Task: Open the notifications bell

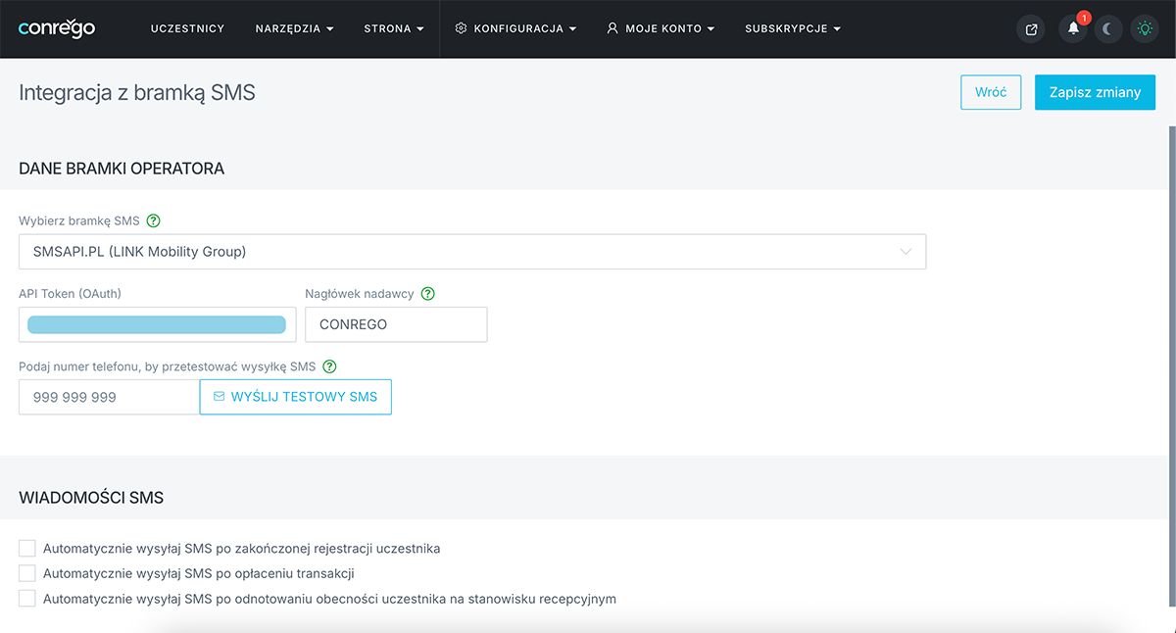Action: coord(1073,29)
